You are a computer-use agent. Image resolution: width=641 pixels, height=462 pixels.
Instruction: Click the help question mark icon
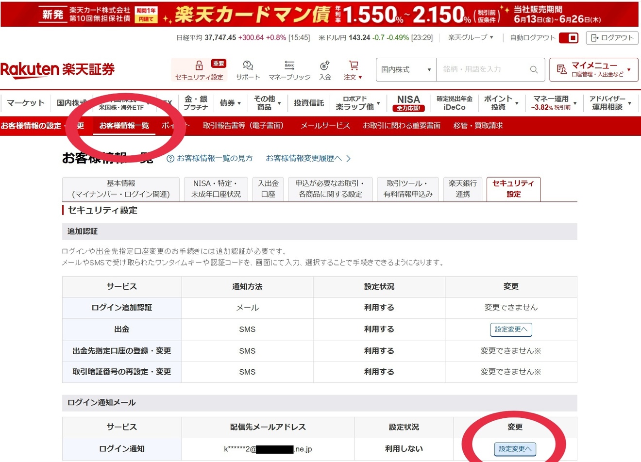point(170,159)
